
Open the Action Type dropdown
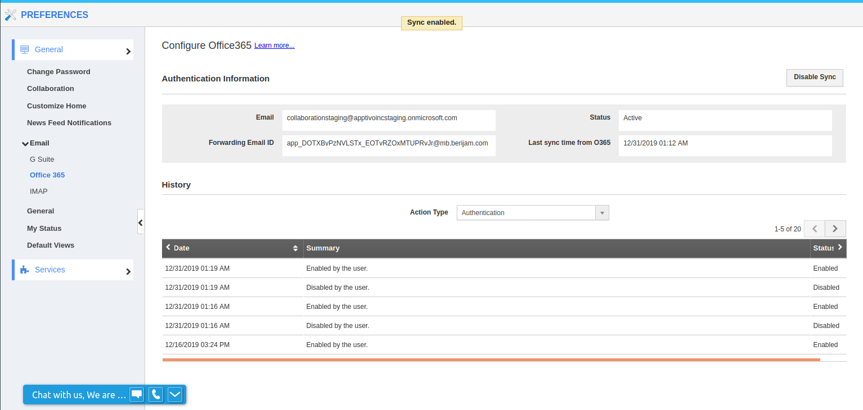point(602,213)
